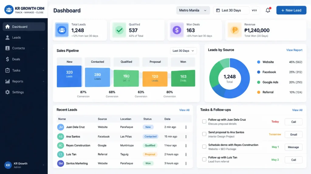Open Reports using the bar-chart icon
This screenshot has height=174, width=311.
7,81
